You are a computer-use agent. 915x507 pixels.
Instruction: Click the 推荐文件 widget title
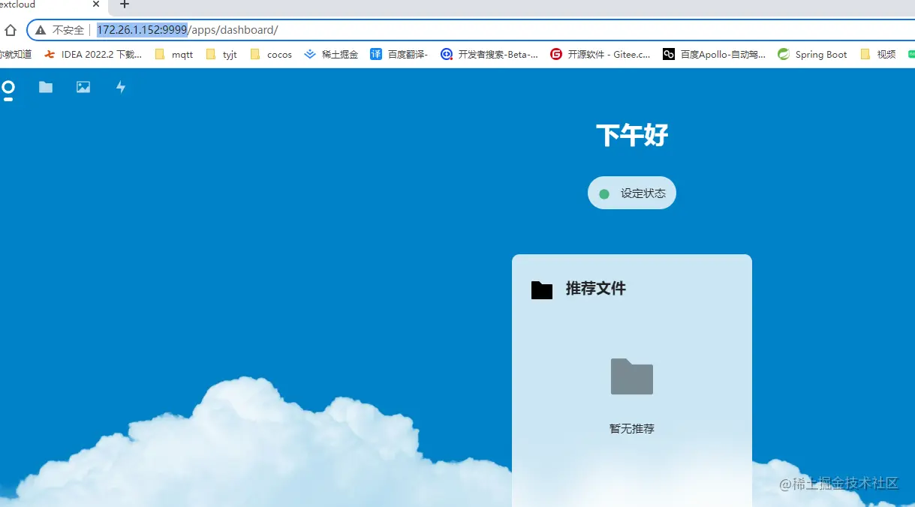[x=596, y=289]
